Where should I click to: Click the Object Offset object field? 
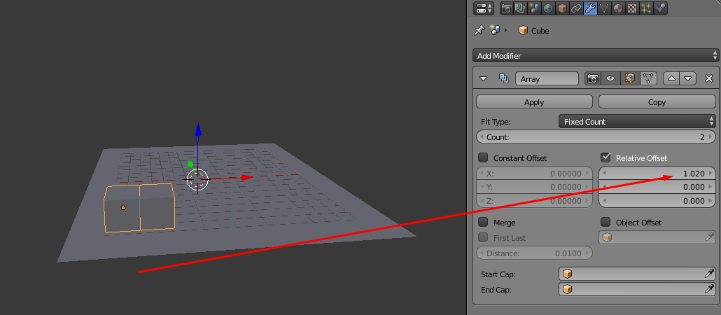(657, 237)
